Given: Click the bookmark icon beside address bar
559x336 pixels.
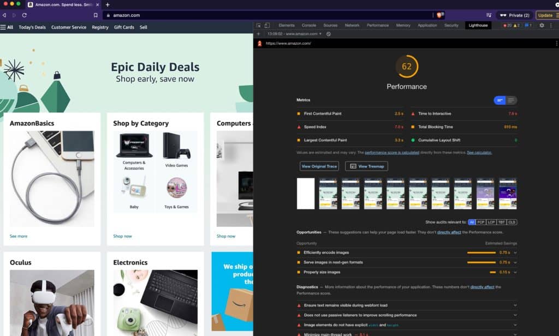Looking at the screenshot, I should point(96,15).
